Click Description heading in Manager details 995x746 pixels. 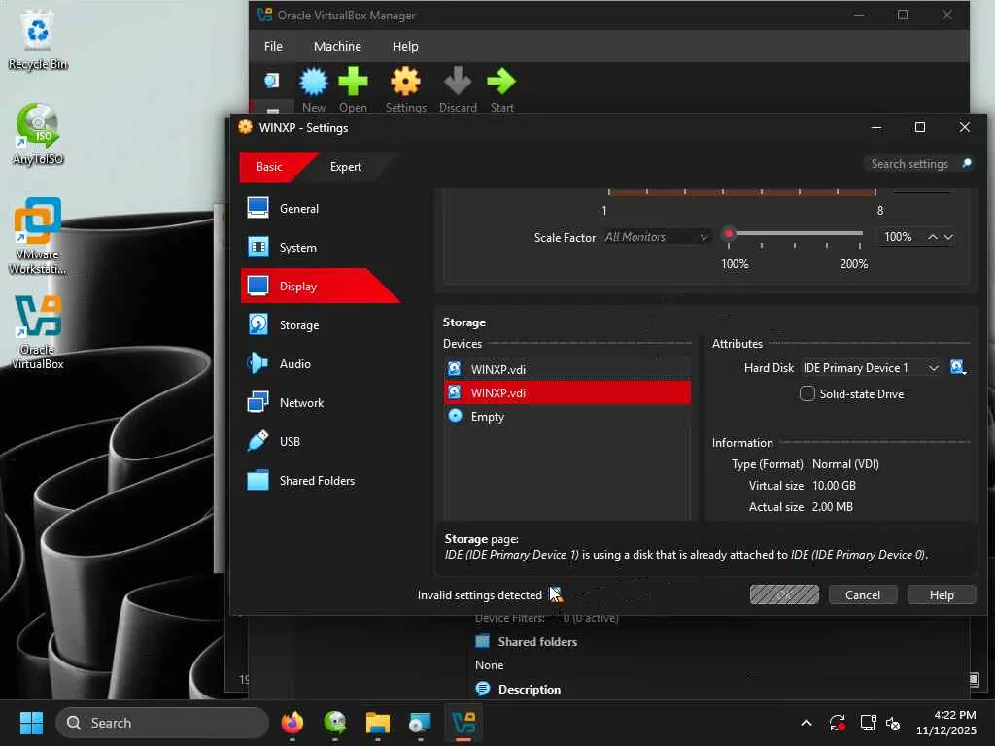click(x=530, y=689)
